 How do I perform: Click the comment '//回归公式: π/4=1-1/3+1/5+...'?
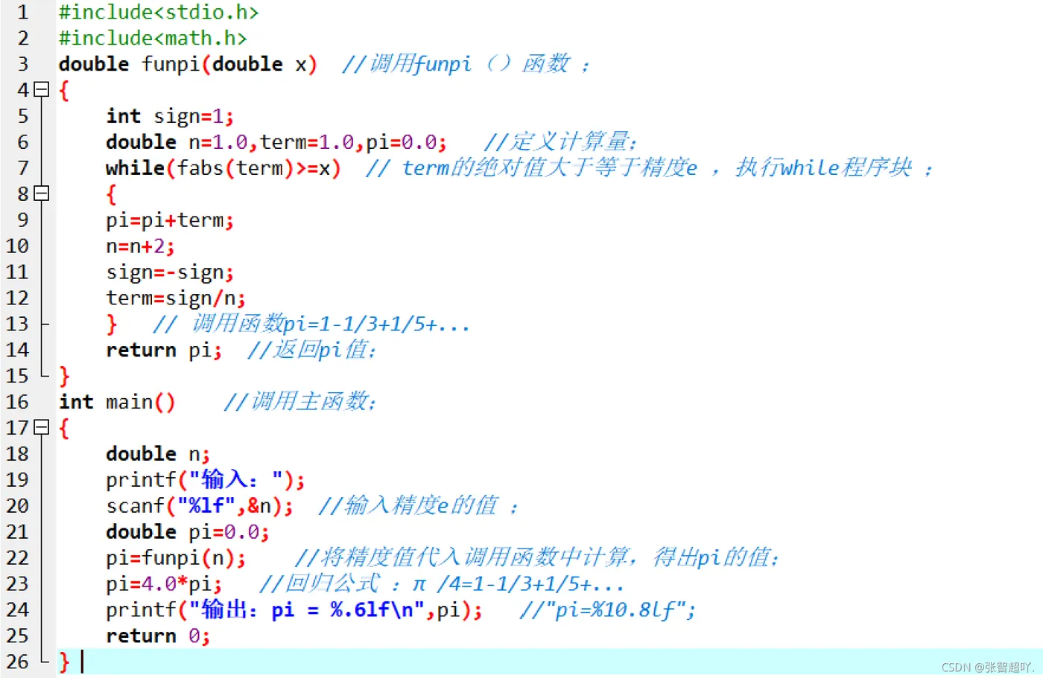441,584
